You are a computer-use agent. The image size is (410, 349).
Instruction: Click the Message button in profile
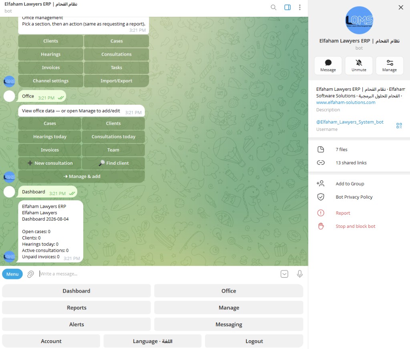tap(328, 66)
